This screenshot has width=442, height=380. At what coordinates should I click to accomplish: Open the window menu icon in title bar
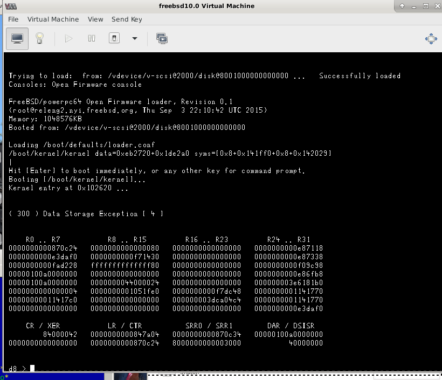(11, 6)
